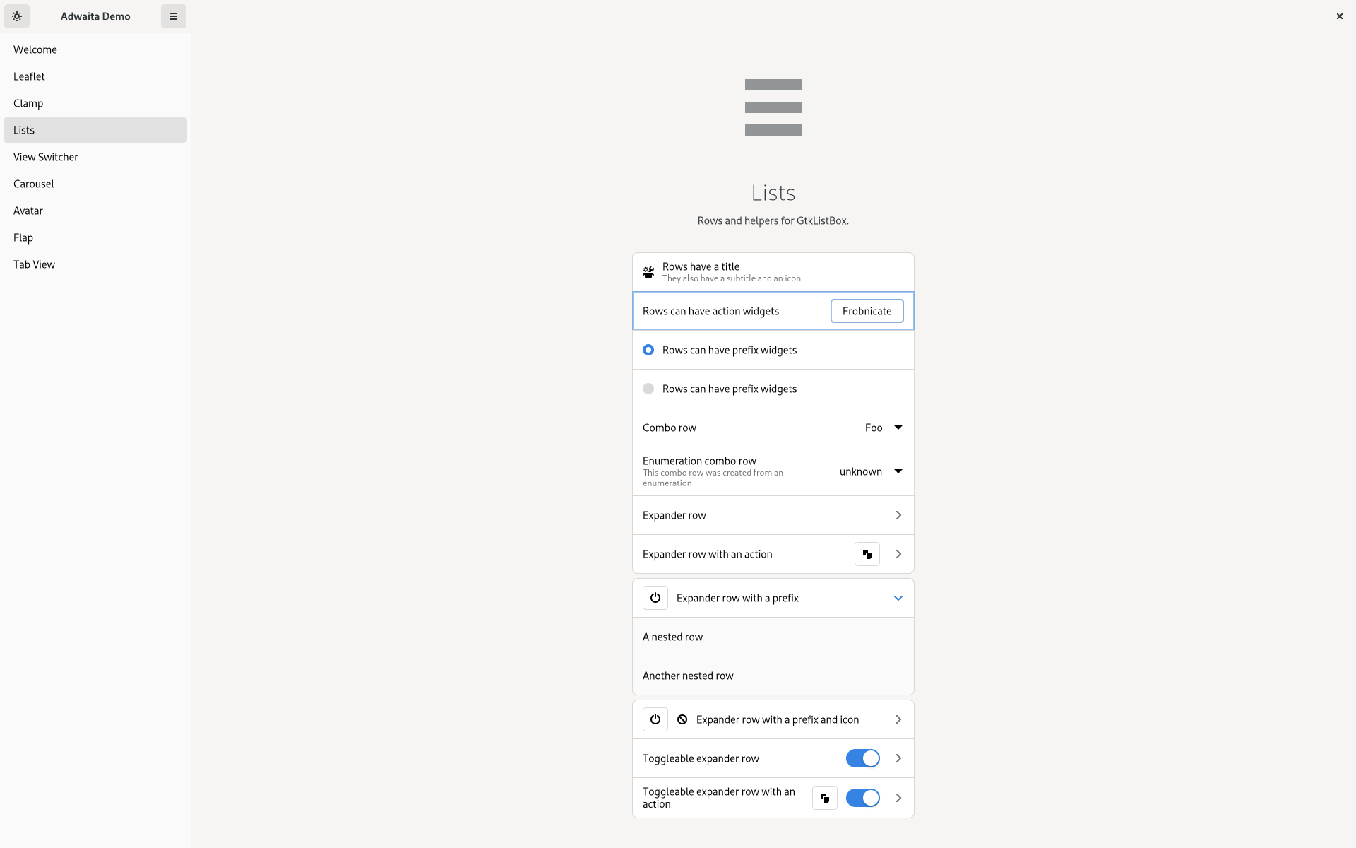Select the unchecked prefix radio button
Image resolution: width=1356 pixels, height=848 pixels.
point(648,389)
